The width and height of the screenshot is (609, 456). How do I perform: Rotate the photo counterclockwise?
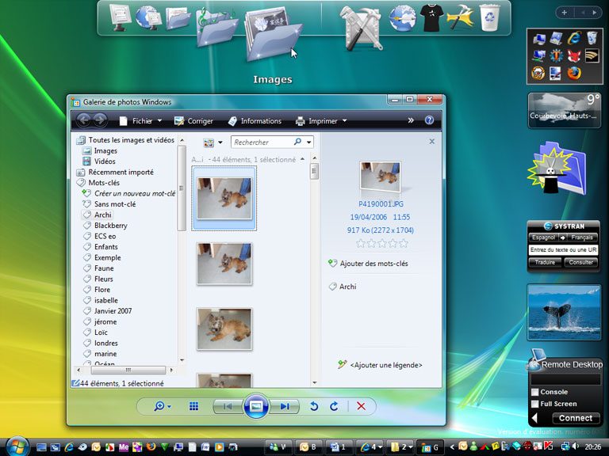[314, 406]
